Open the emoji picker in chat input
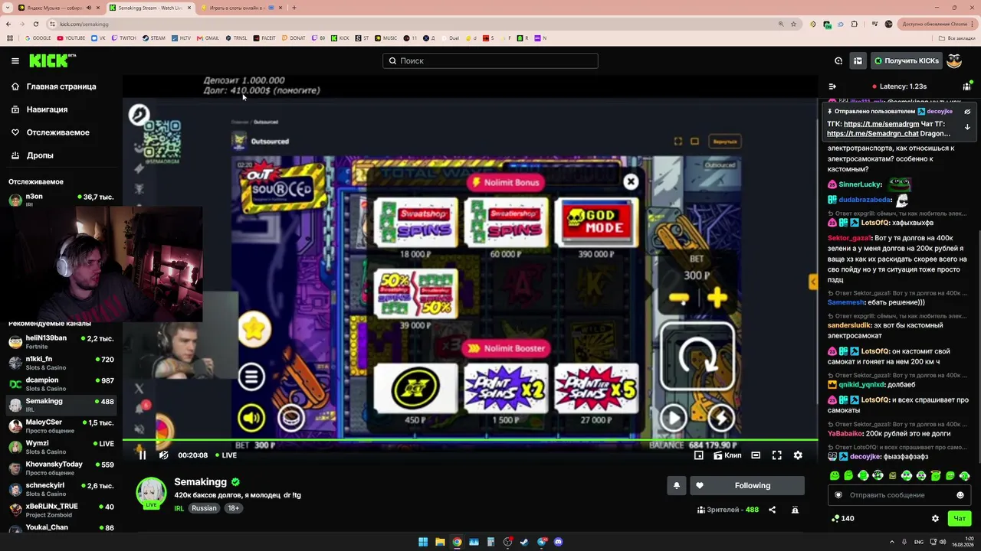981x551 pixels. [960, 495]
